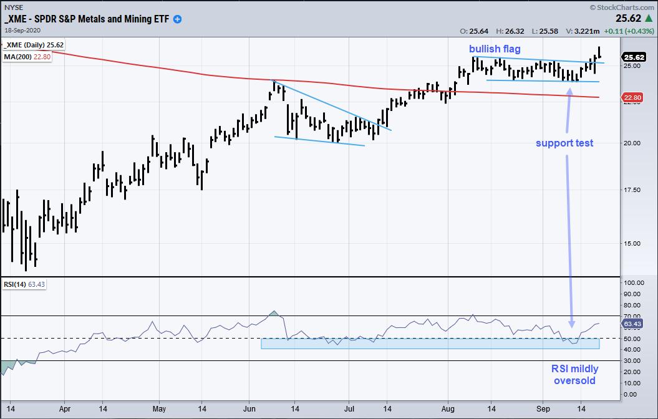Click the 17.50 price axis label
This screenshot has width=658, height=419.
coord(631,190)
